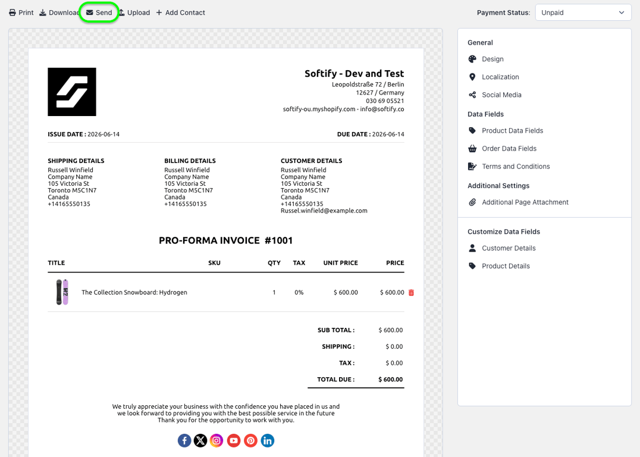The image size is (640, 457).
Task: Click the Facebook social icon
Action: click(184, 441)
